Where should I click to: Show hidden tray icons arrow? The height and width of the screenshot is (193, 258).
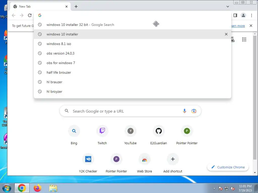214,188
